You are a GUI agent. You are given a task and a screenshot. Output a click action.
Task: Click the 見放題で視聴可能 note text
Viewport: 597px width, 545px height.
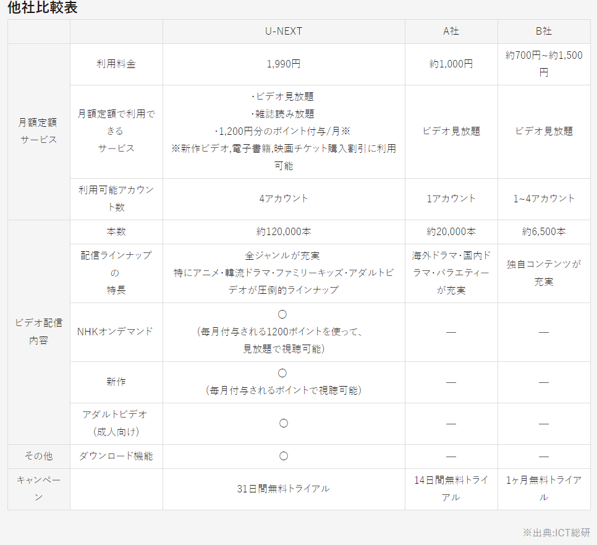coord(284,349)
